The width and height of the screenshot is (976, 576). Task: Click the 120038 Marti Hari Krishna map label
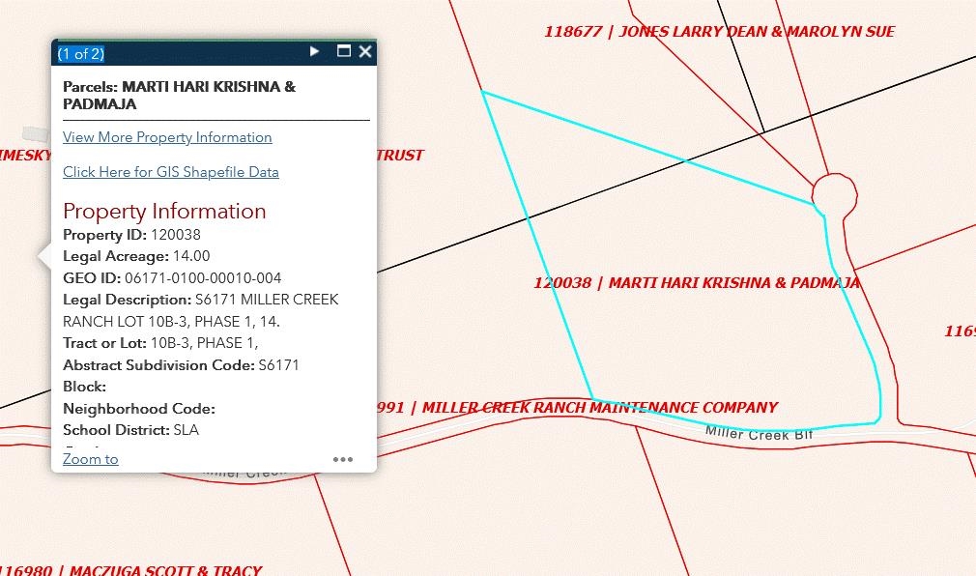tap(696, 283)
